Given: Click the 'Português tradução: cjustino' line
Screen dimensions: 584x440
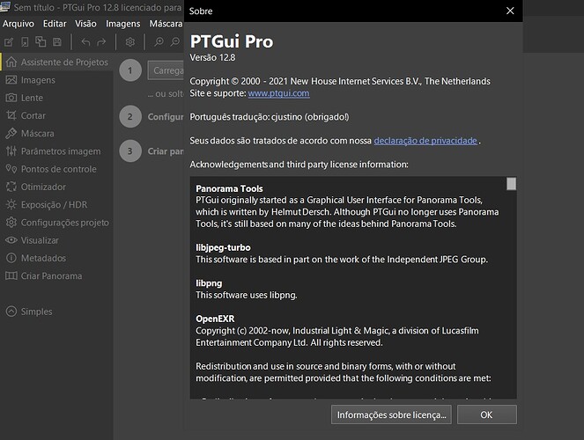Looking at the screenshot, I should pos(270,117).
